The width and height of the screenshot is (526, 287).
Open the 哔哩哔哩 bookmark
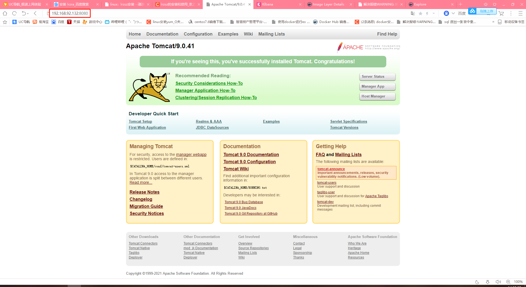[x=123, y=22]
